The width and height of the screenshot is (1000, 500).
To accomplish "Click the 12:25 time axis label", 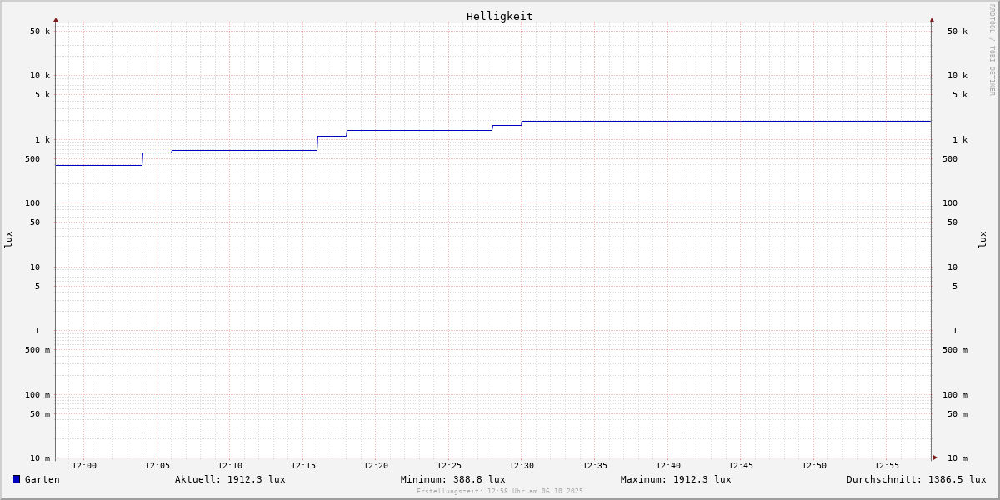I will point(449,466).
